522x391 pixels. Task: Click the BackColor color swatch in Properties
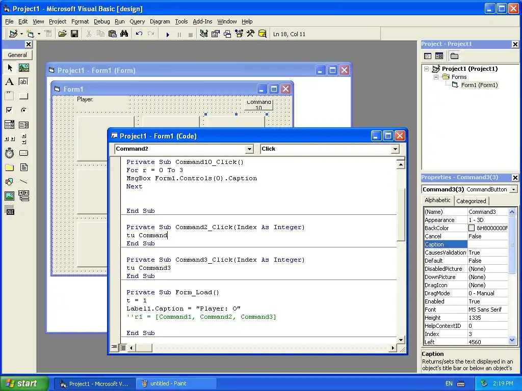click(x=472, y=228)
